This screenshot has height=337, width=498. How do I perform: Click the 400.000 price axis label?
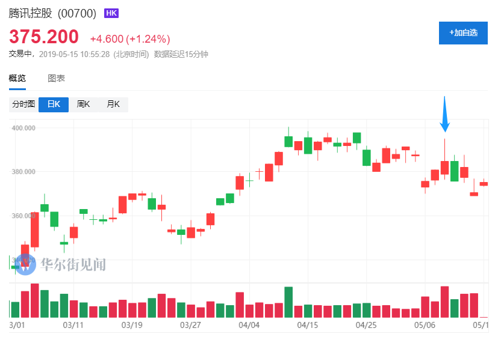coord(23,128)
